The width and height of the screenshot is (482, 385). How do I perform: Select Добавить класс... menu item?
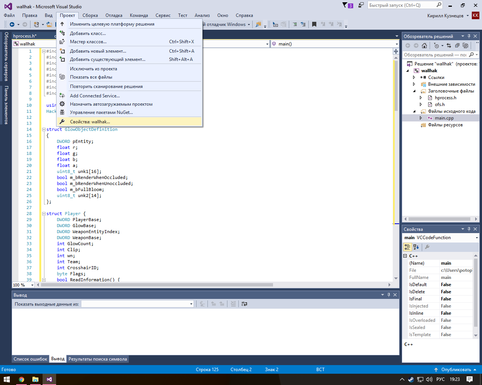click(129, 33)
